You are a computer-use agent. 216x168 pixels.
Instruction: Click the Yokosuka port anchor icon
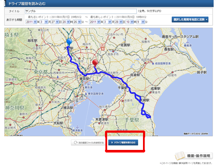(77, 127)
